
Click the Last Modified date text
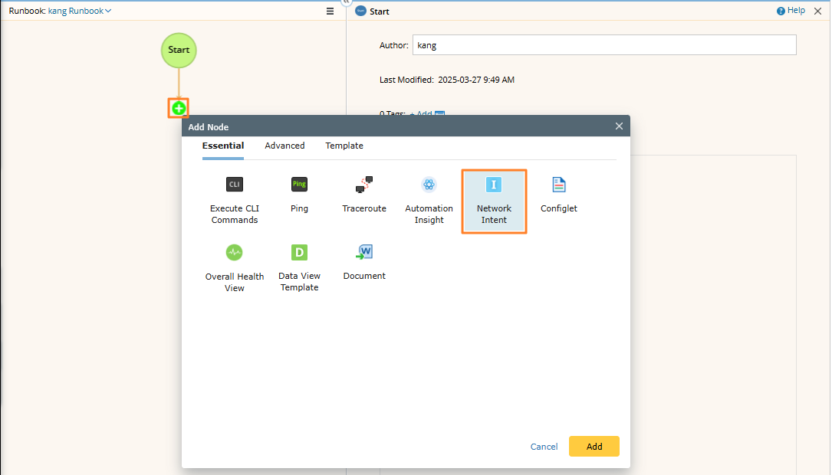pos(476,80)
